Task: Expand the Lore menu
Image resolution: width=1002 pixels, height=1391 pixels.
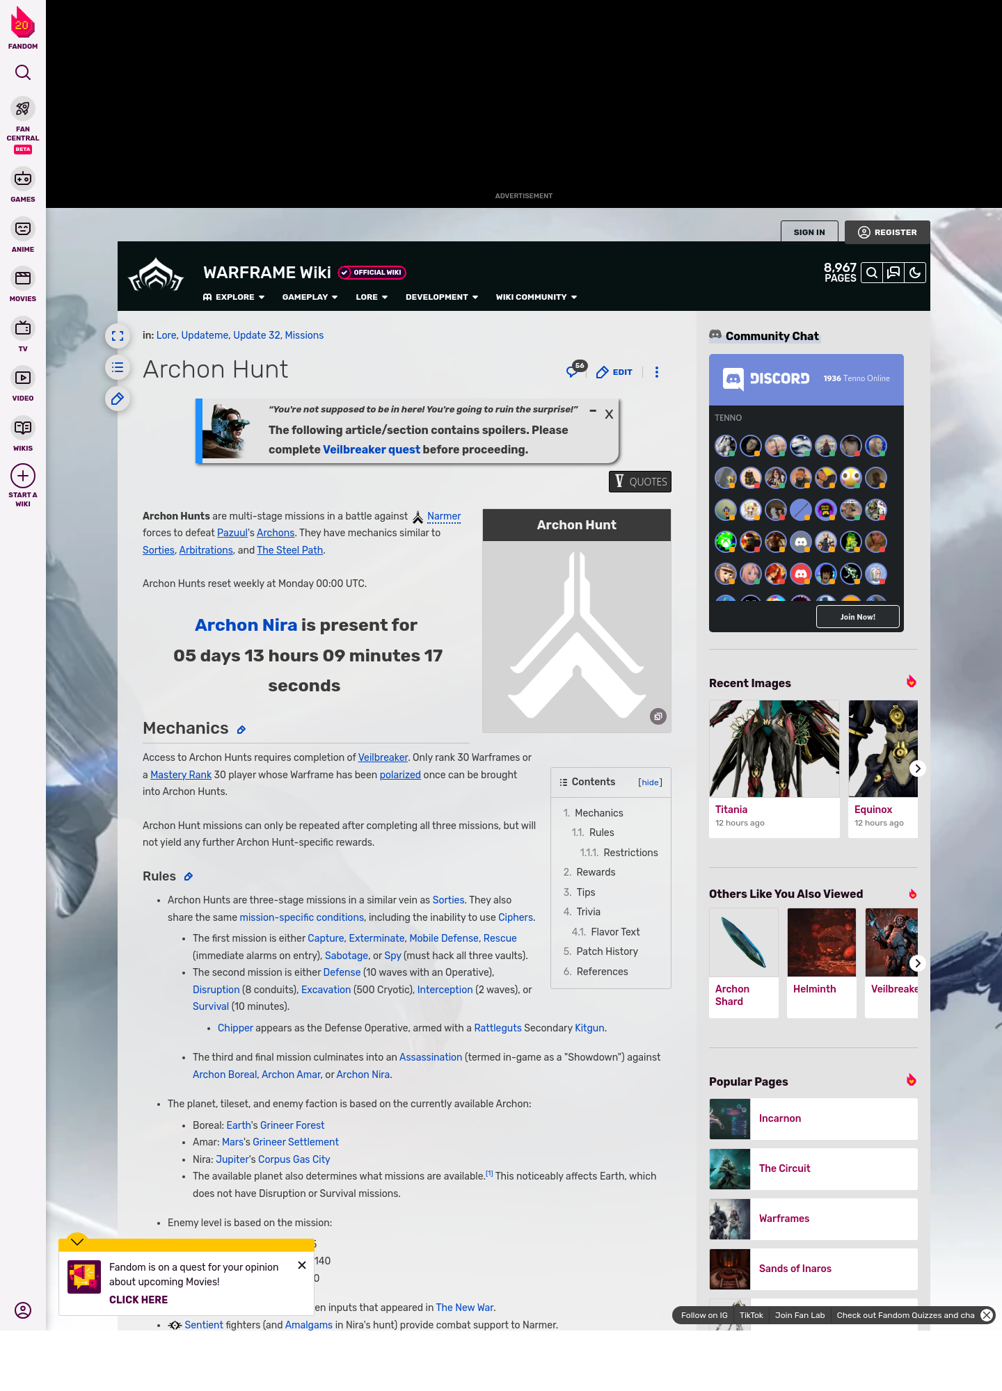Action: pyautogui.click(x=372, y=297)
